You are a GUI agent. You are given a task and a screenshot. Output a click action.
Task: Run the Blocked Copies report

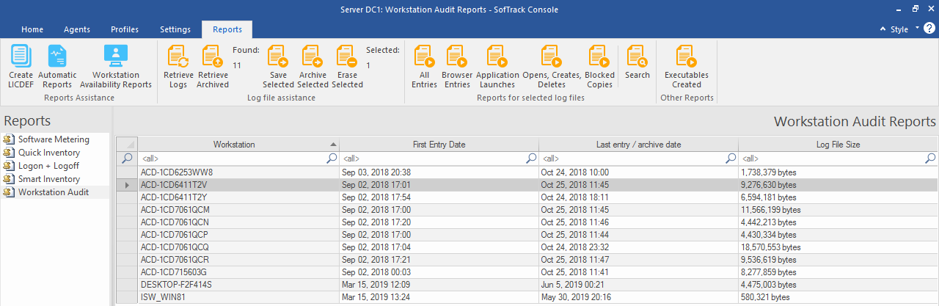tap(600, 66)
